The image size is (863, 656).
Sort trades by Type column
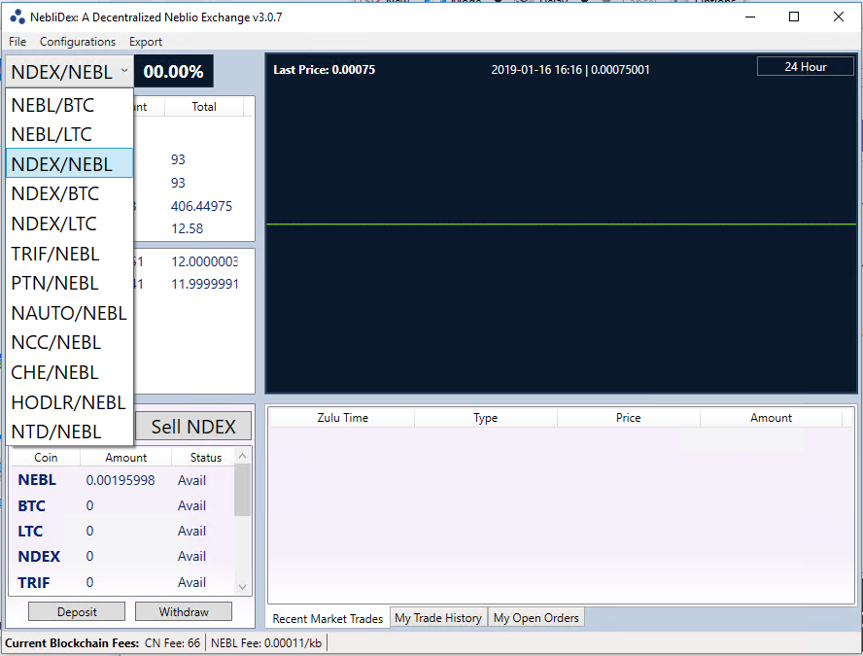pos(486,418)
